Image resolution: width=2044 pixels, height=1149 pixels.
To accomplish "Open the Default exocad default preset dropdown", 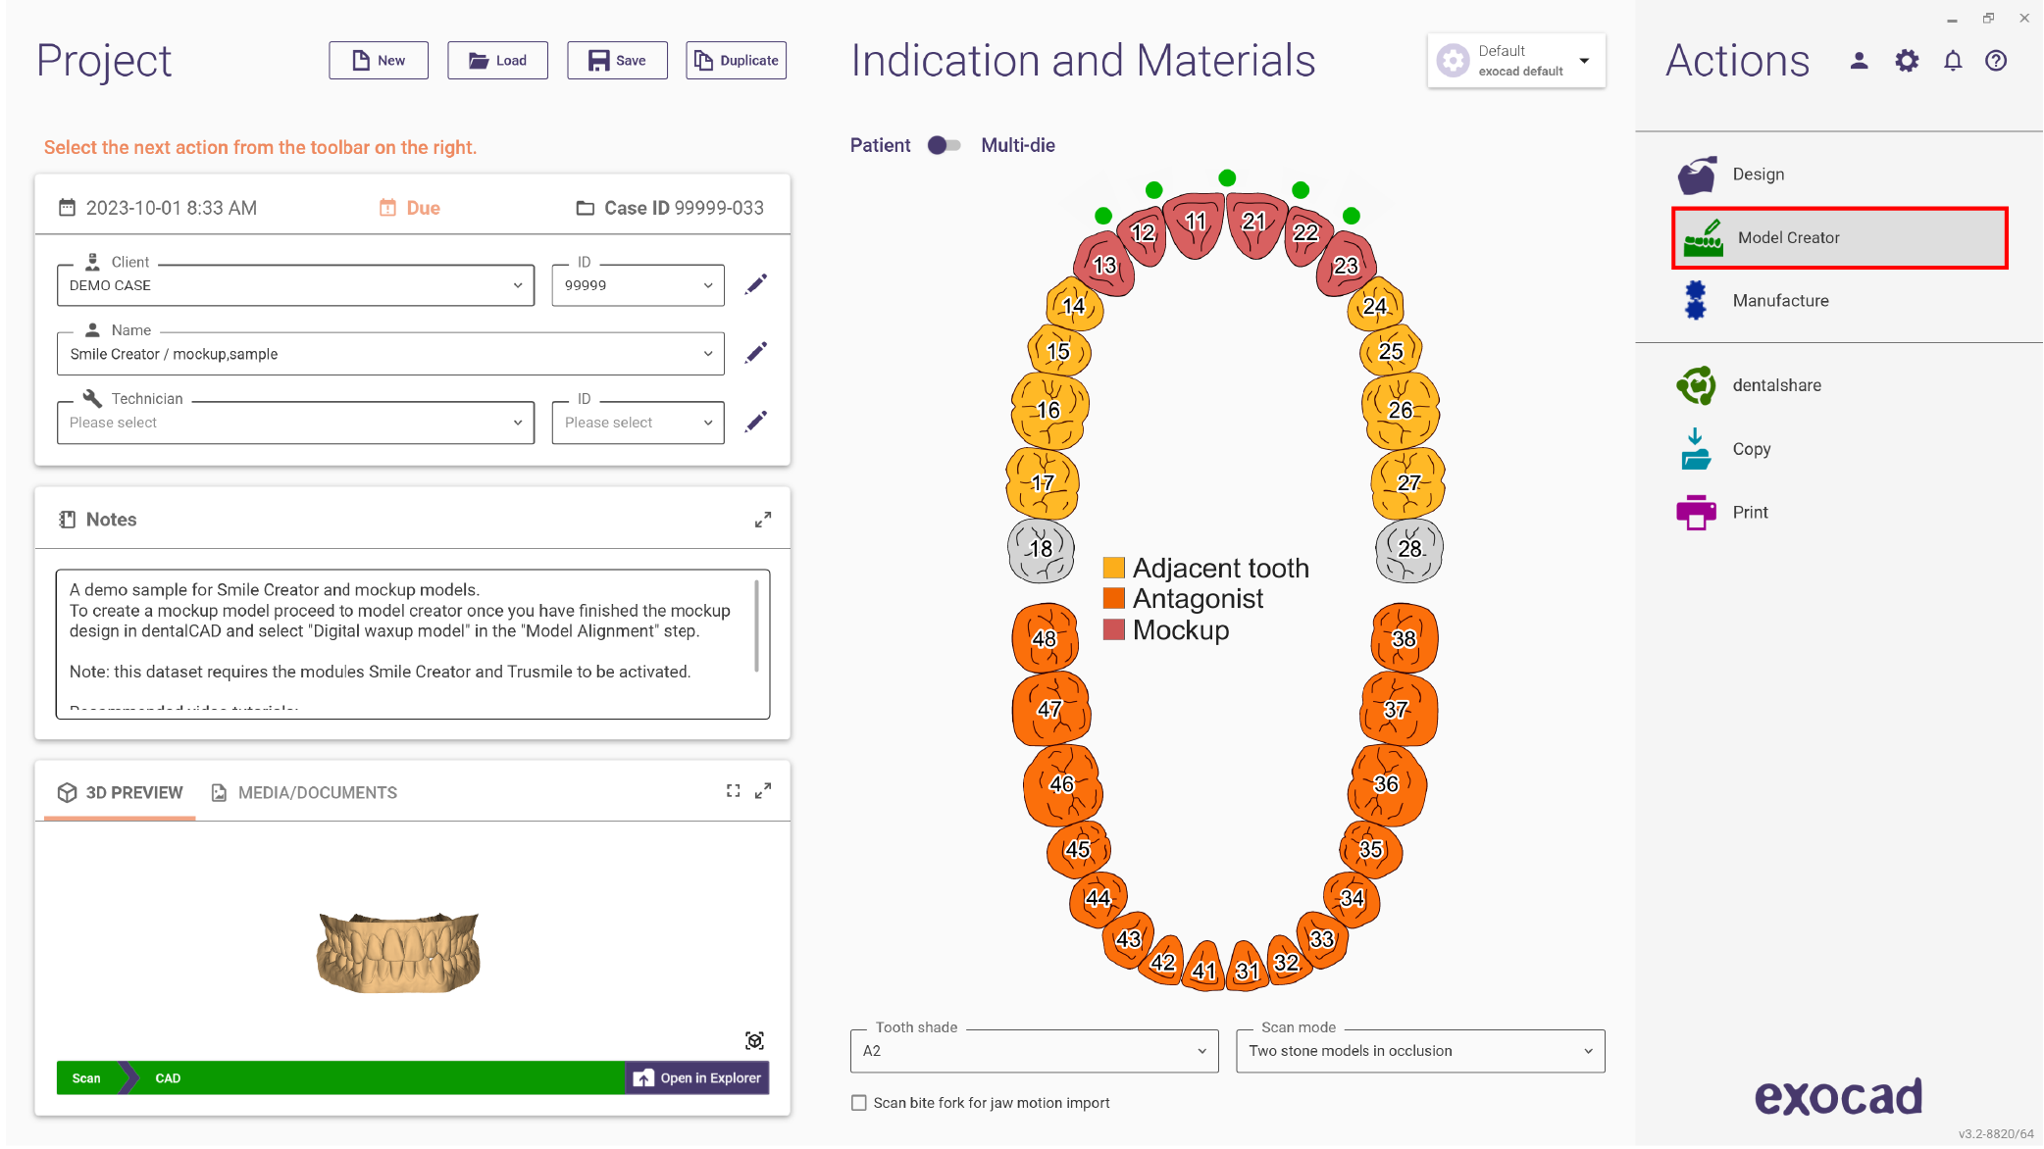I will coord(1516,61).
